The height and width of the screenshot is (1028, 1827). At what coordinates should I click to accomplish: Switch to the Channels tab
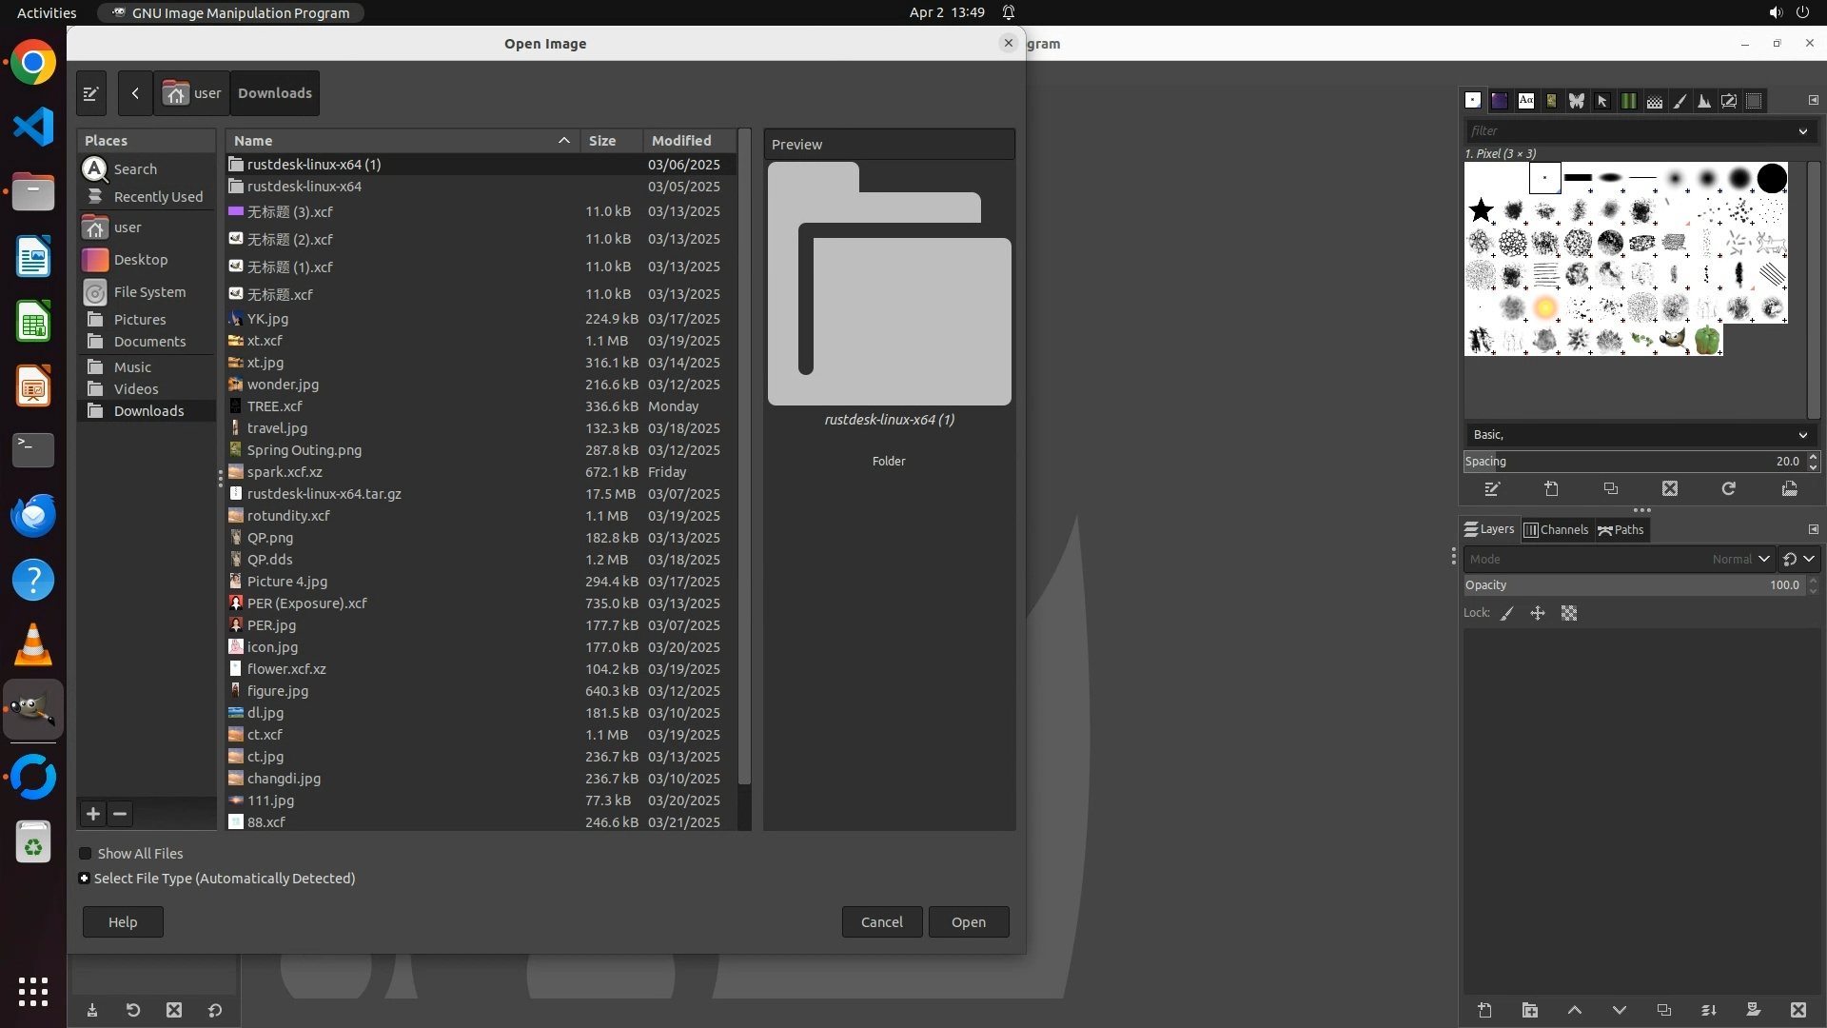[1557, 530]
